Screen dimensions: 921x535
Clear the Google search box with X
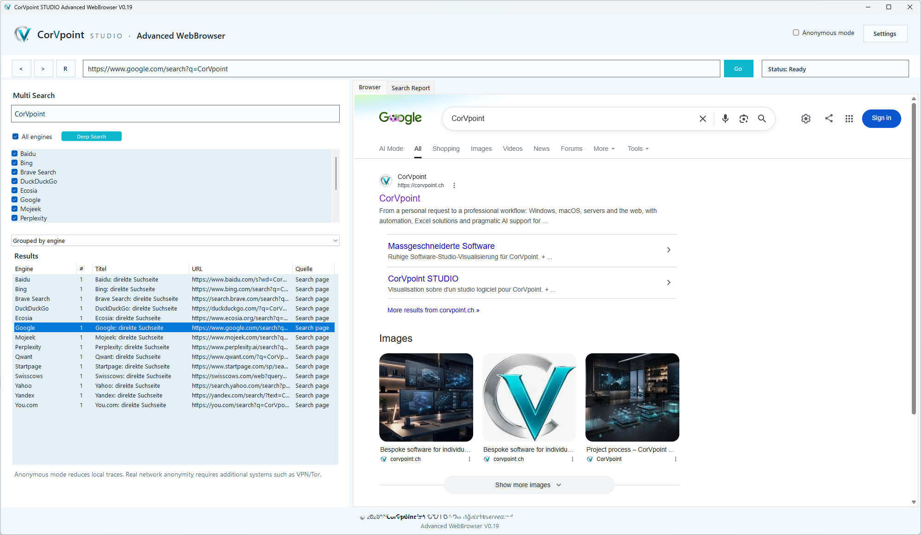pos(702,119)
